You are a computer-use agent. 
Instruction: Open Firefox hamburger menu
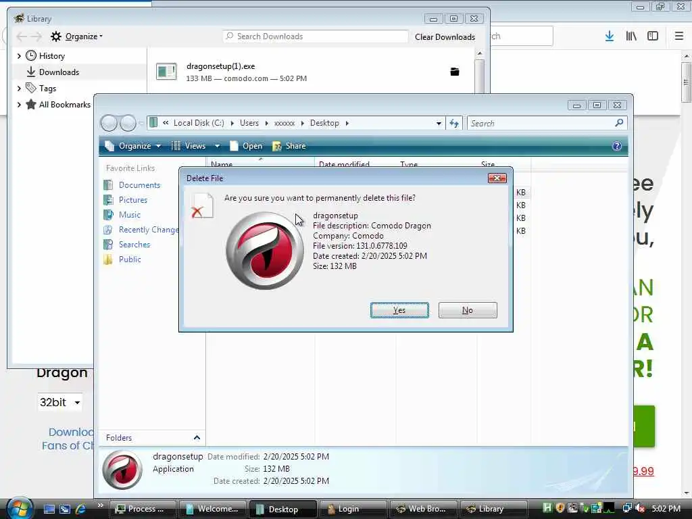pos(678,36)
